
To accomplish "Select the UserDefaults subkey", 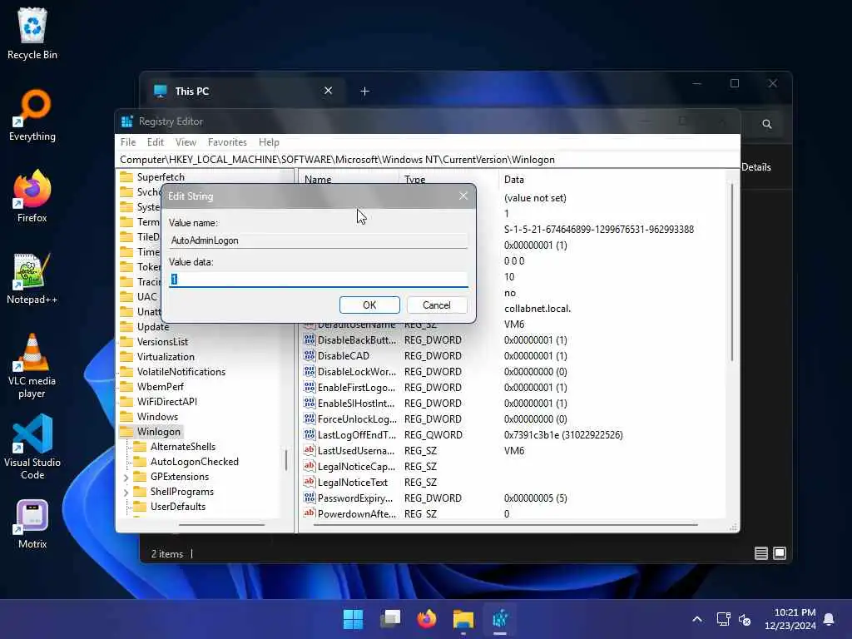I will 178,507.
